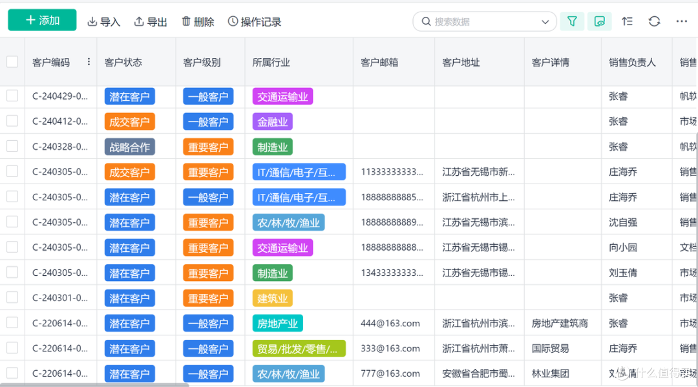Click email cell 777@163.com
This screenshot has width=698, height=387.
[390, 373]
